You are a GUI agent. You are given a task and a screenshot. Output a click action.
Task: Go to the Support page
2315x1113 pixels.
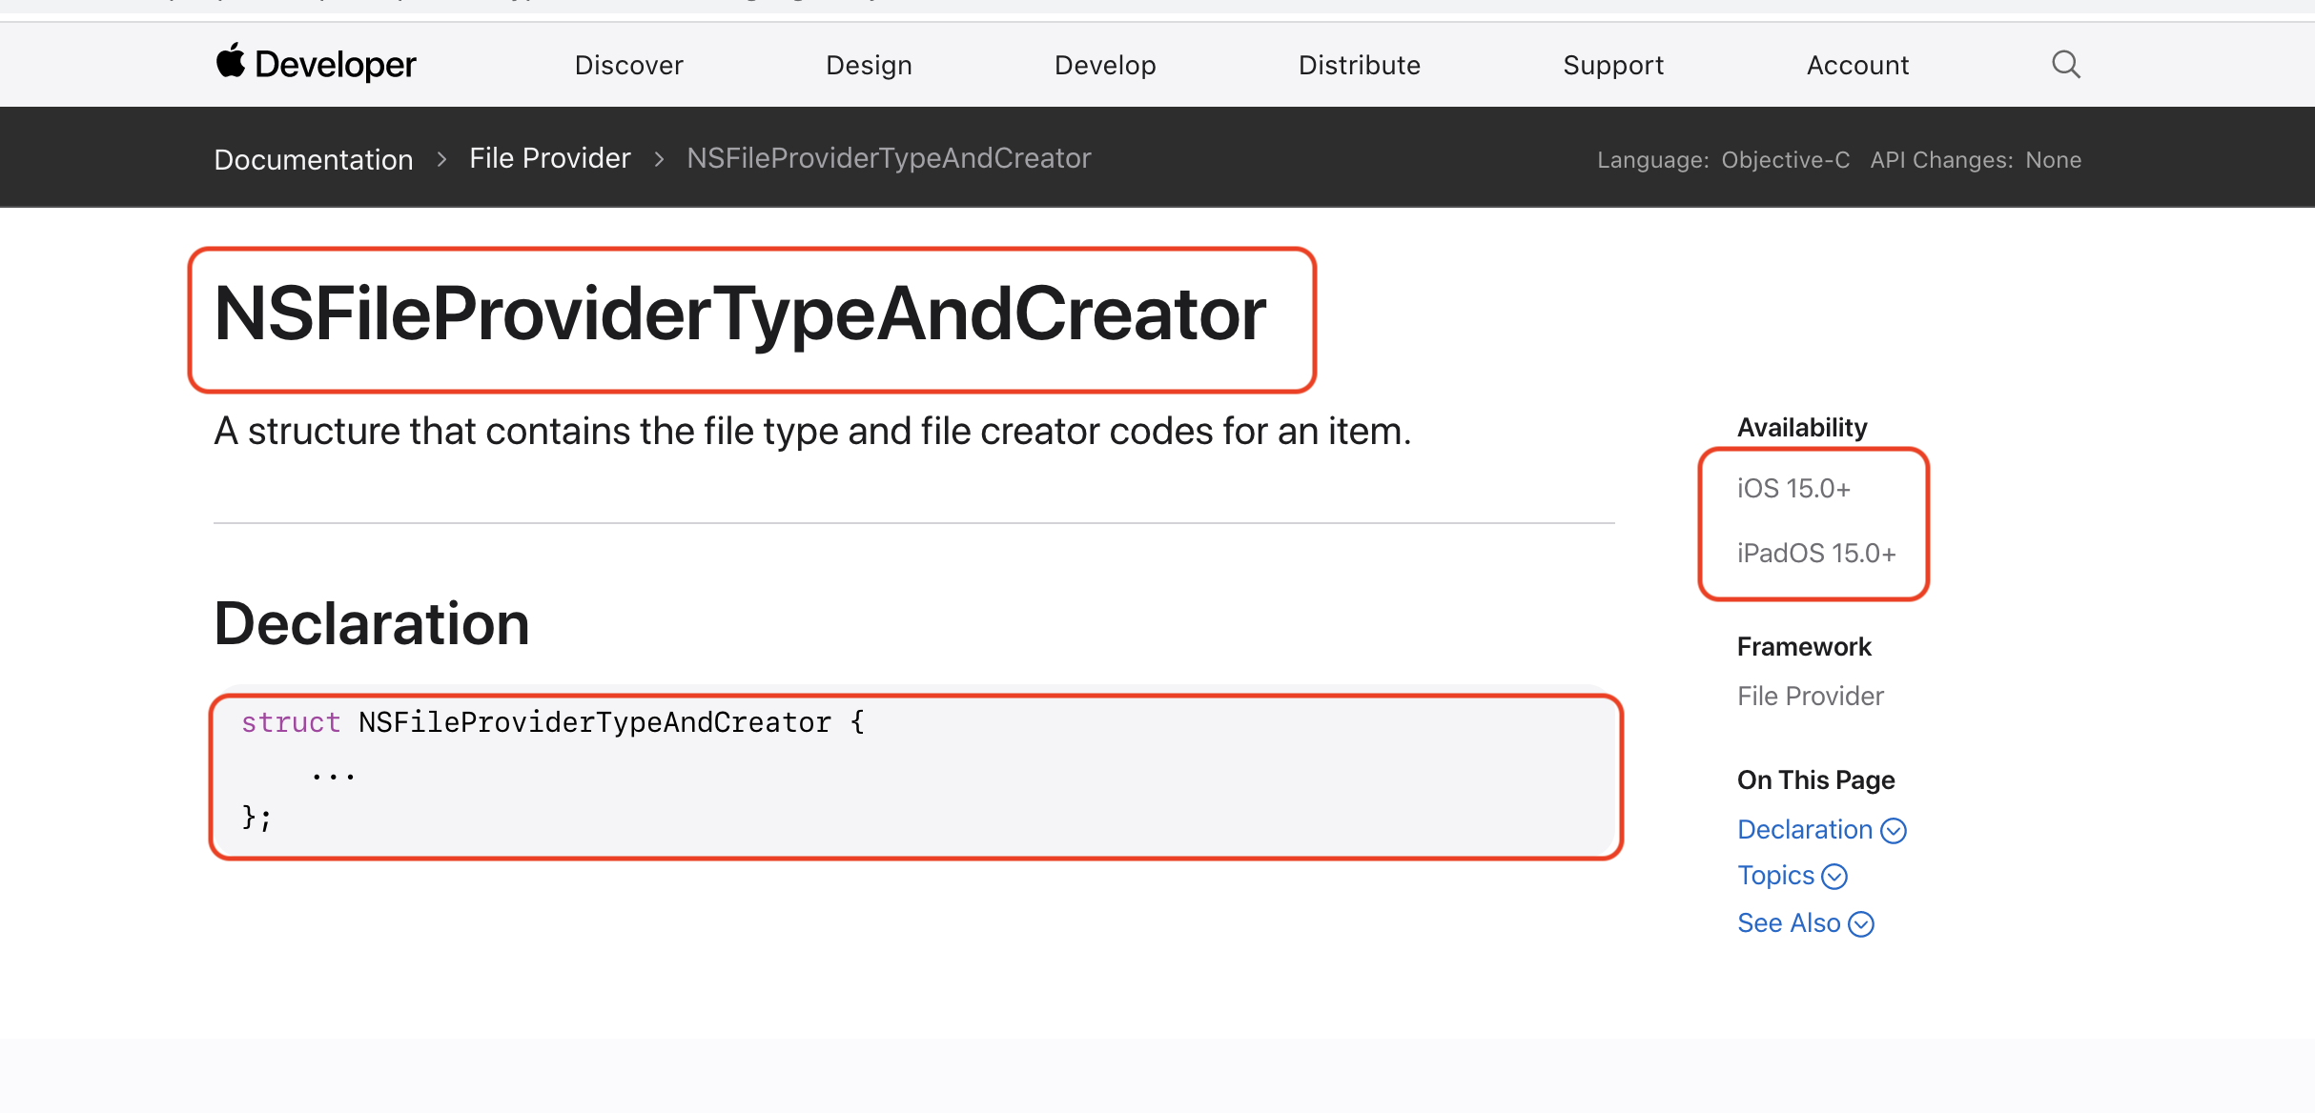coord(1613,65)
